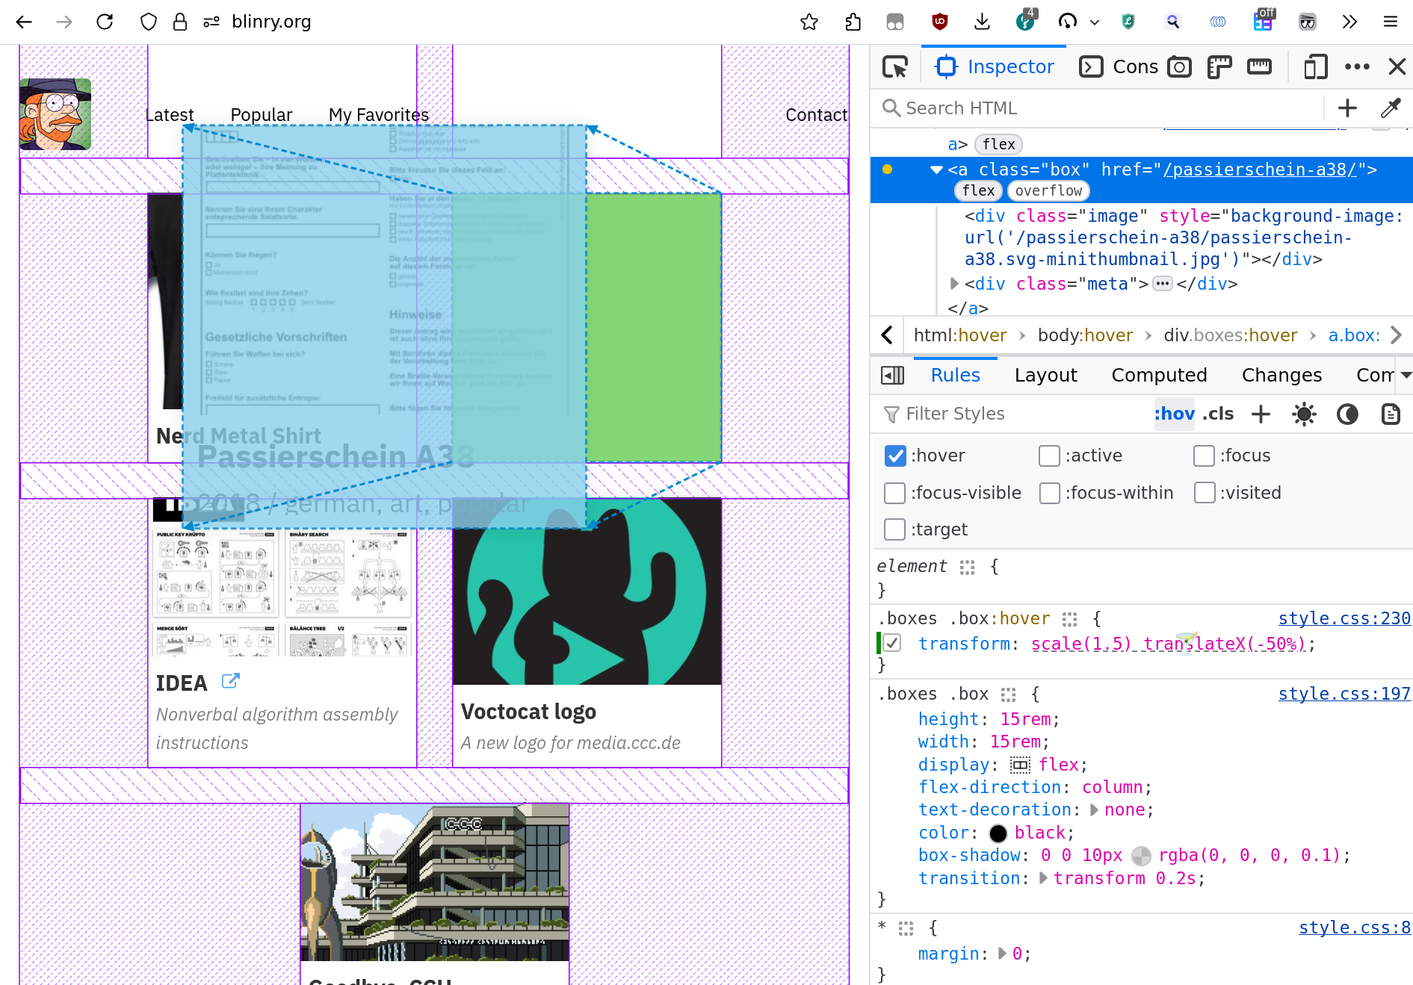Enable the :visited pseudo-class
Image resolution: width=1413 pixels, height=985 pixels.
1204,492
